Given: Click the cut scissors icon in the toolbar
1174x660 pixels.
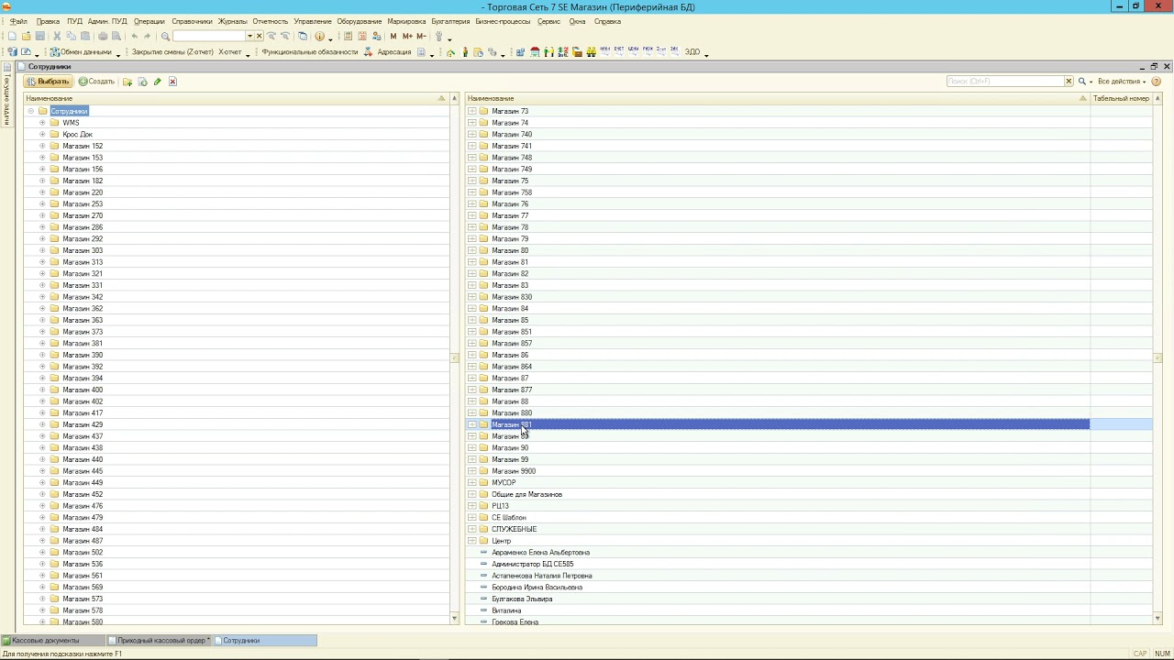Looking at the screenshot, I should tap(58, 37).
